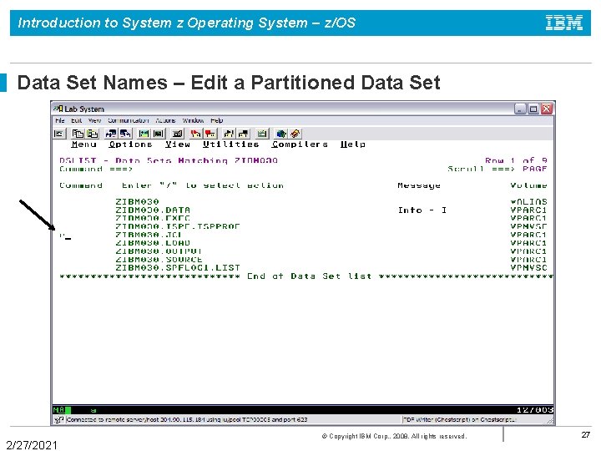Open the Help menu beside Window
The width and height of the screenshot is (601, 451).
click(216, 120)
